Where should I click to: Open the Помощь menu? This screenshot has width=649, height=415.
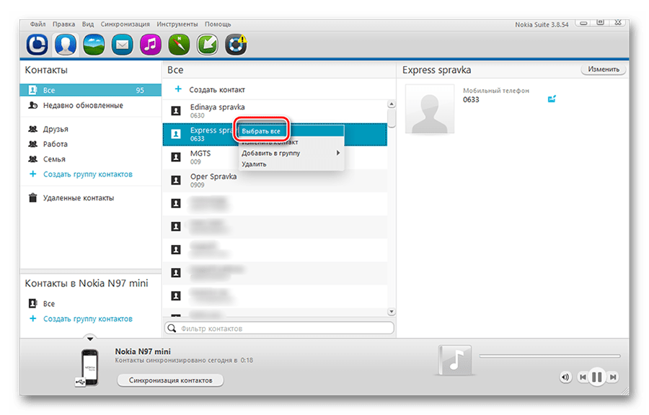coord(218,24)
